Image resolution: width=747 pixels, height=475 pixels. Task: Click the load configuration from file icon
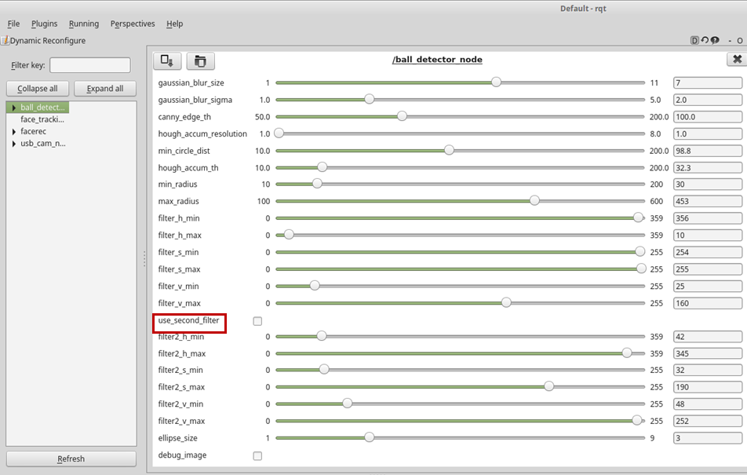pyautogui.click(x=201, y=61)
